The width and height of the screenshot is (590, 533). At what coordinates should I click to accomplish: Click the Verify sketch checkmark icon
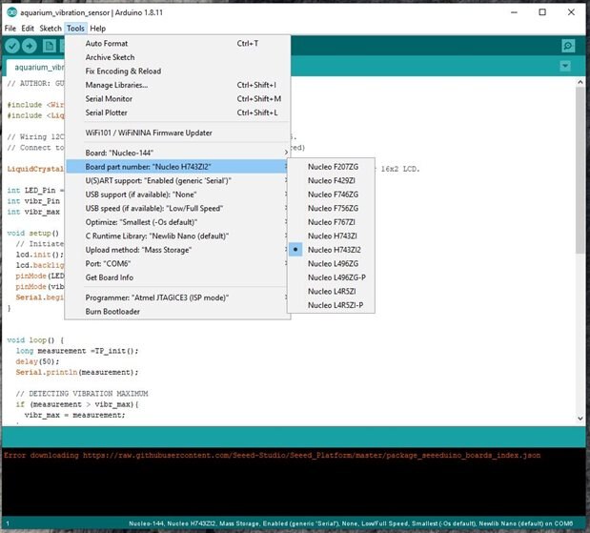point(14,46)
